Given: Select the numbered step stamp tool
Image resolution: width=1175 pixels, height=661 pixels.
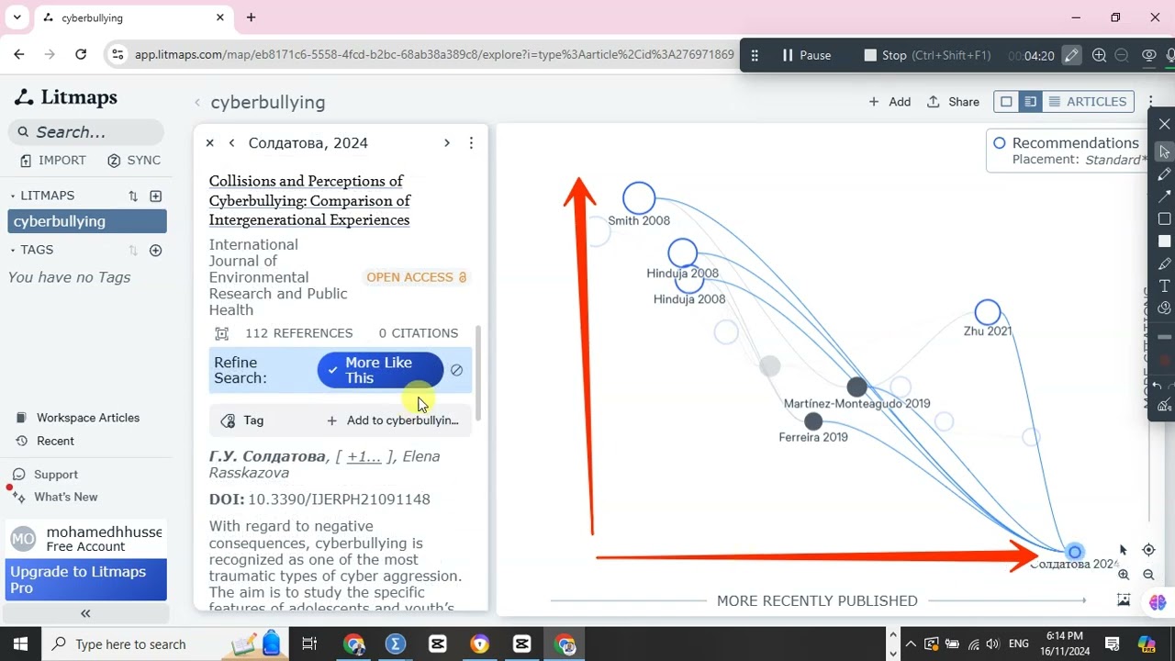Looking at the screenshot, I should tap(1164, 308).
